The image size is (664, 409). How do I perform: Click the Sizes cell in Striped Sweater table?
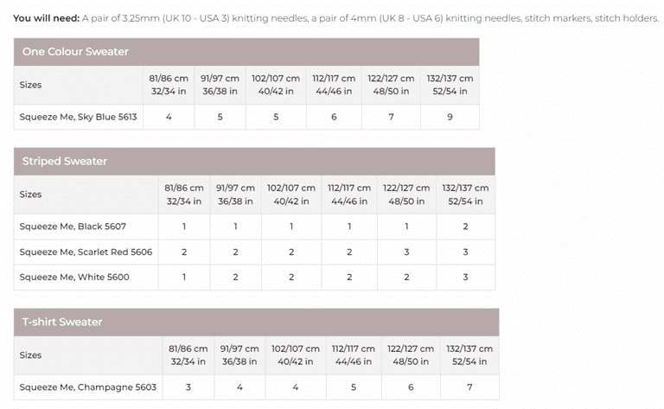tap(30, 195)
